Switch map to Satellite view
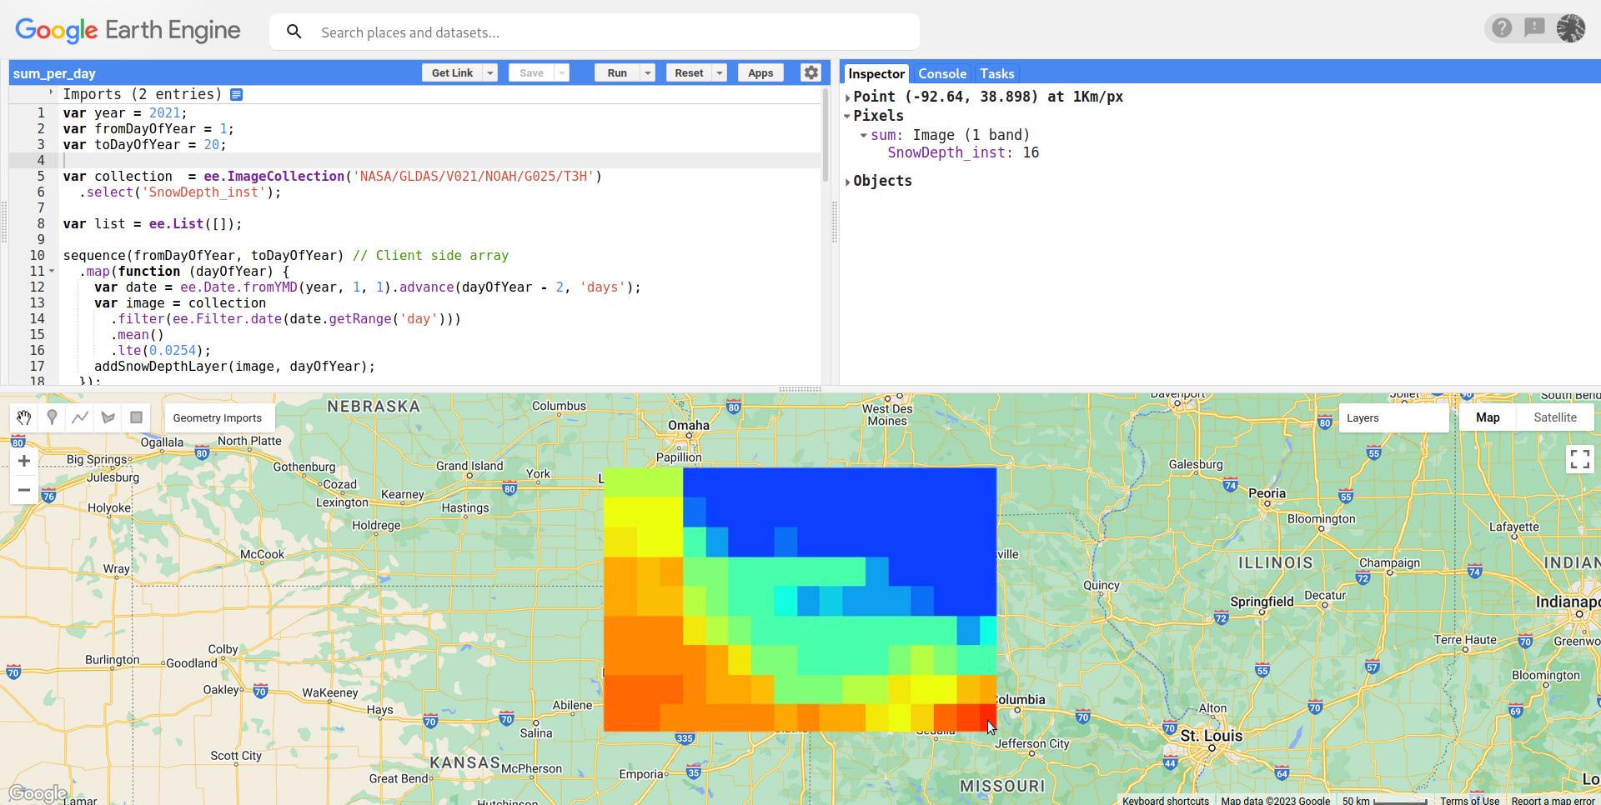 [x=1555, y=417]
